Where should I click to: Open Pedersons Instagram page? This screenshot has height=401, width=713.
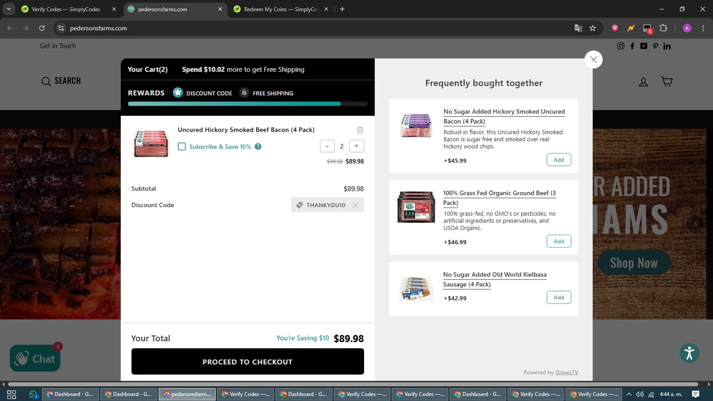click(620, 46)
